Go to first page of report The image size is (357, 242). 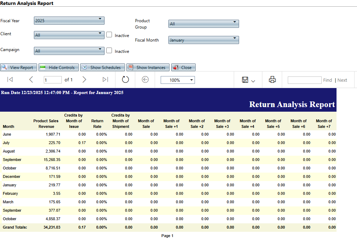click(x=10, y=80)
